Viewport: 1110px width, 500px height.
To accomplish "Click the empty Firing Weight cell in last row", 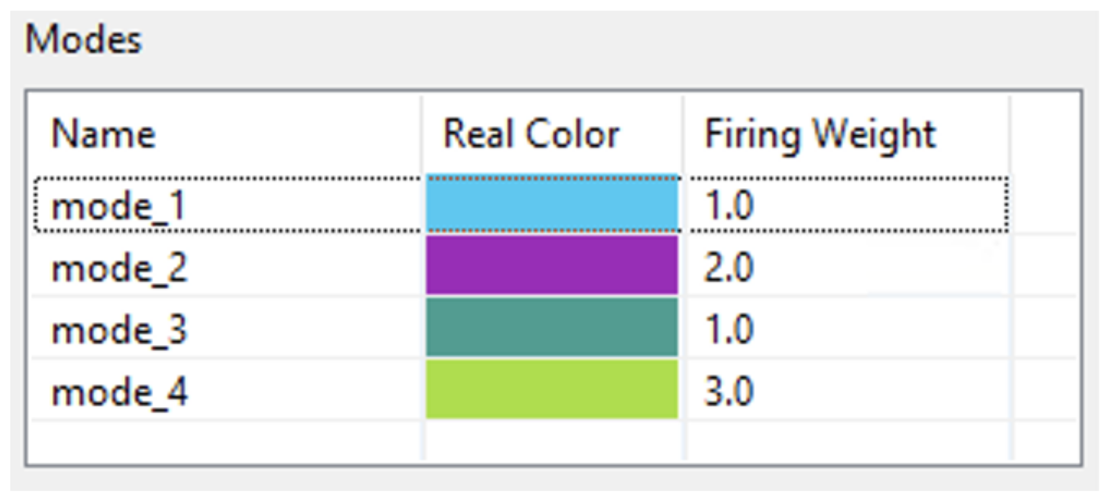I will [847, 441].
